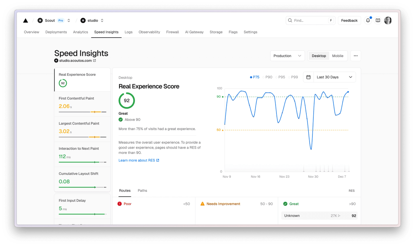Open the project Settings tab
This screenshot has height=246, width=415.
tap(251, 32)
